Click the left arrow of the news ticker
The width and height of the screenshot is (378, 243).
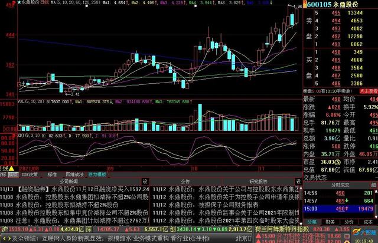tap(4, 239)
